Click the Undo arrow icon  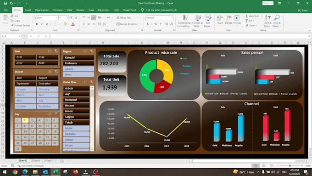click(x=11, y=3)
